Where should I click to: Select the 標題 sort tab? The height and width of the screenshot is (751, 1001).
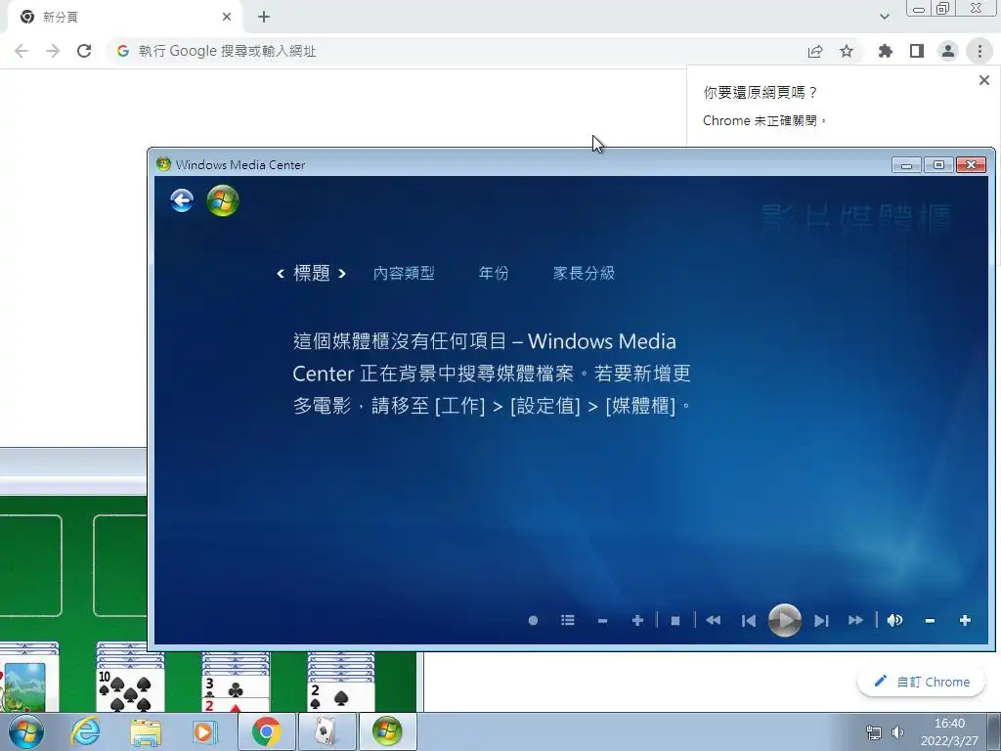pos(312,274)
